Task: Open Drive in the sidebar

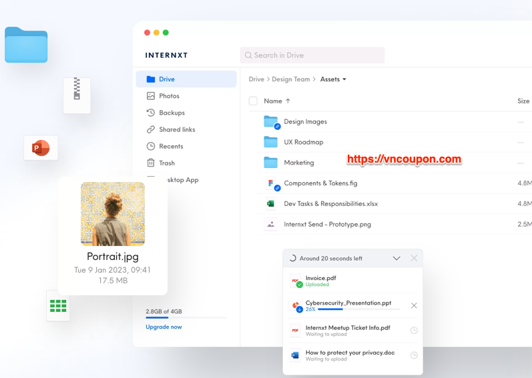Action: pyautogui.click(x=186, y=79)
